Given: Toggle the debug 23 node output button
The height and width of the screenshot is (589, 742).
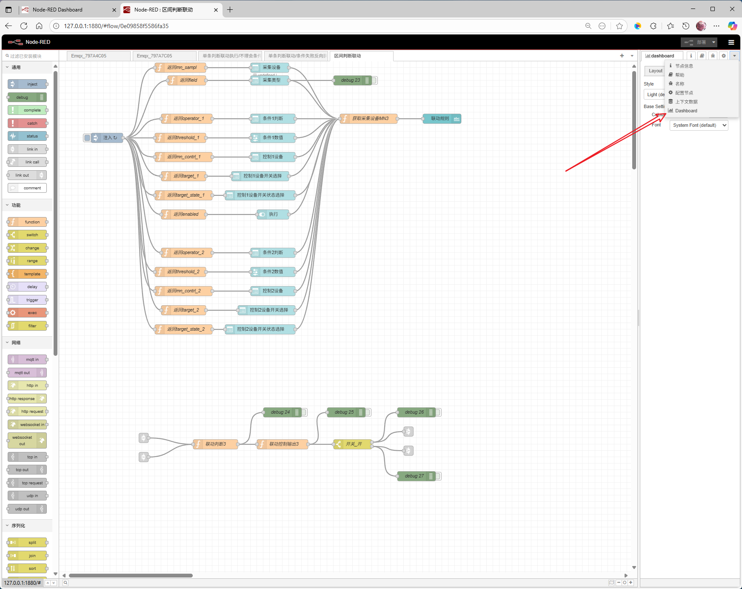Looking at the screenshot, I should [374, 80].
